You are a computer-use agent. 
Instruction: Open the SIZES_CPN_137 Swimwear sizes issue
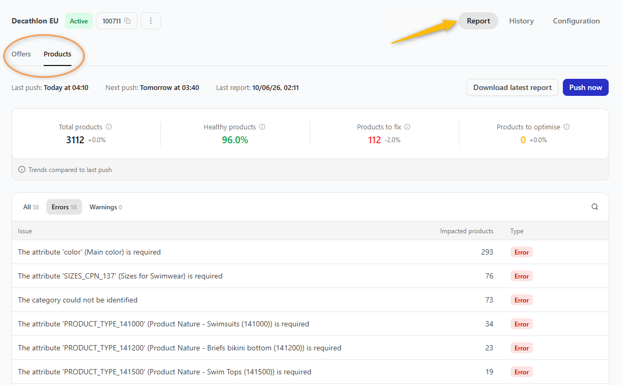[x=310, y=276]
